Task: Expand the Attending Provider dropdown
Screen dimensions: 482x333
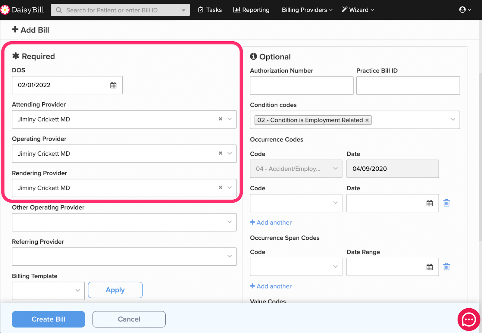Action: (x=230, y=119)
